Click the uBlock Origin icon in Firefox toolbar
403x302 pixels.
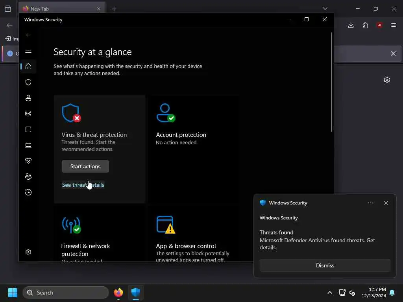pos(379,25)
